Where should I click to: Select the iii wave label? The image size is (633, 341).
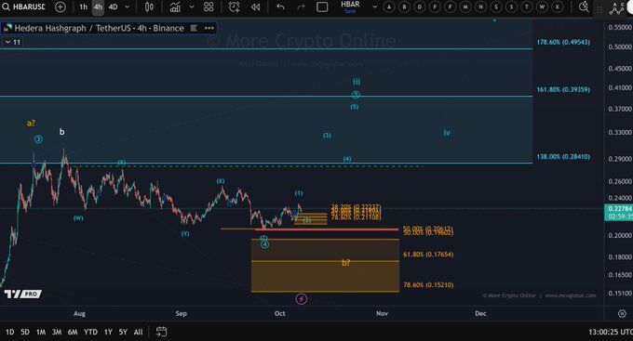click(357, 82)
